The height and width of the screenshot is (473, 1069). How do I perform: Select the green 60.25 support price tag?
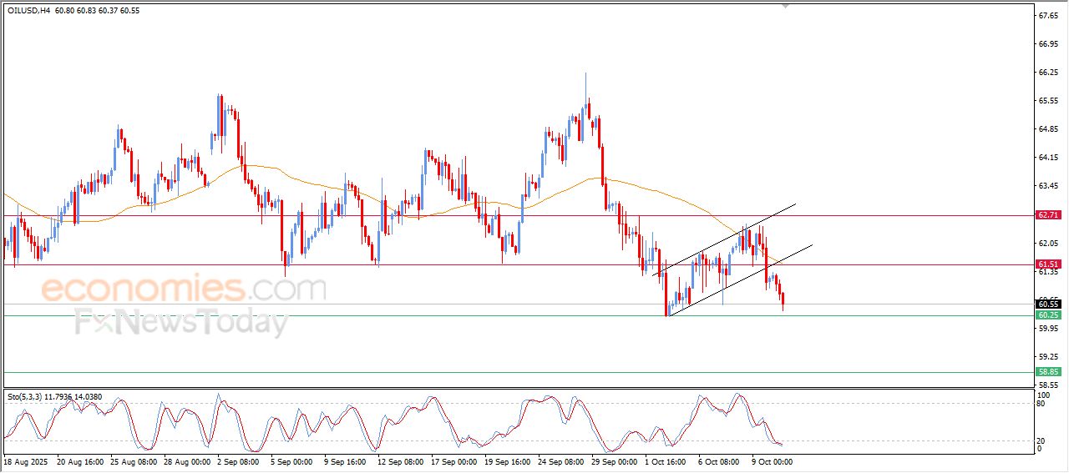[x=1047, y=315]
